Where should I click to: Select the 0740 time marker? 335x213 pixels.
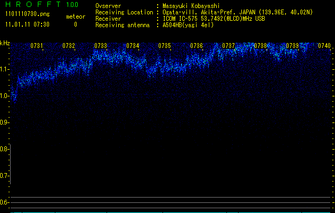(324, 46)
